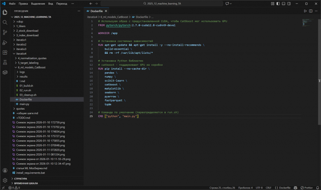
Task: Toggle the secondary side bar visibility
Action: coord(289,3)
